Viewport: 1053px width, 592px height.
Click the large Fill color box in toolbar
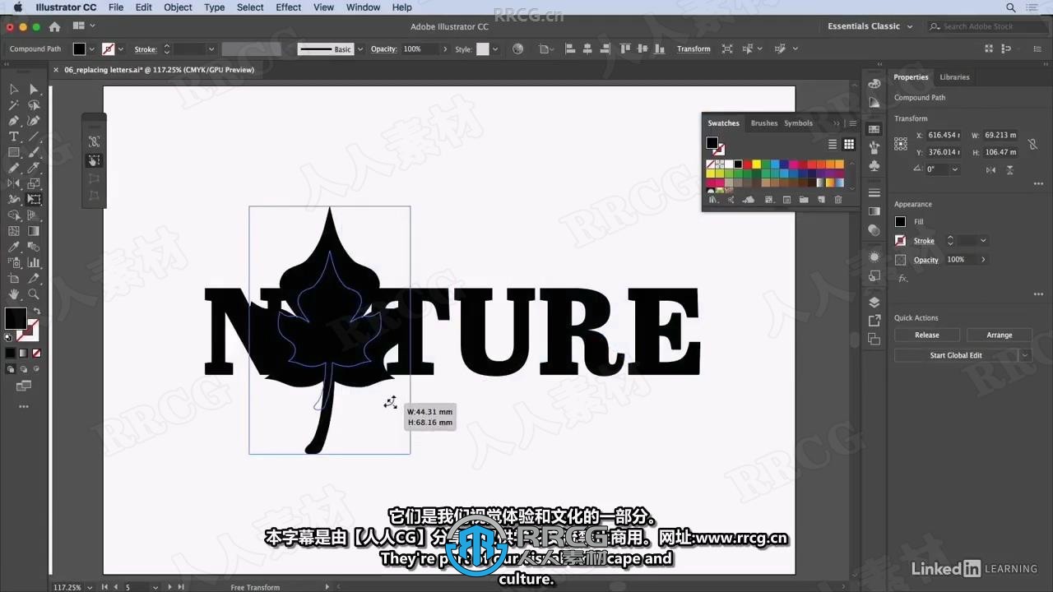coord(15,318)
